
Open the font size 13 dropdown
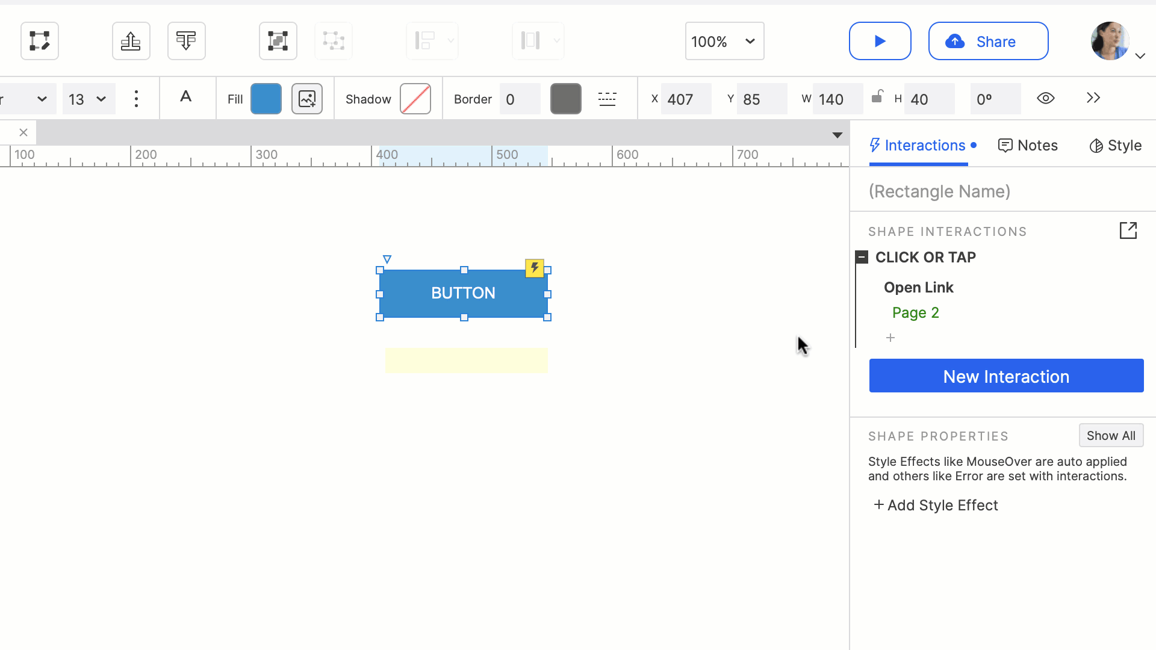click(89, 99)
